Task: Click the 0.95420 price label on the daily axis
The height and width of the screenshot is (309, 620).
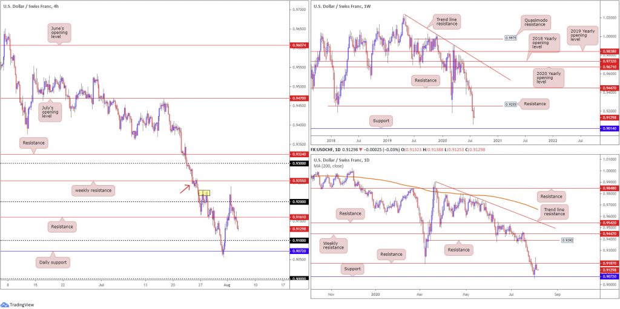Action: tap(610, 223)
